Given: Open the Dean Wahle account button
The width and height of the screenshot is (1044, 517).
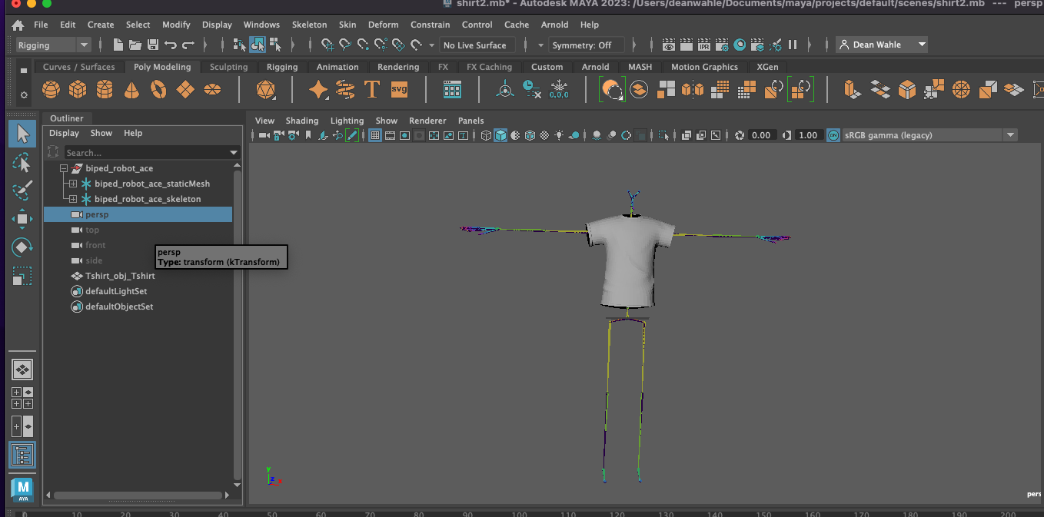Looking at the screenshot, I should (881, 45).
